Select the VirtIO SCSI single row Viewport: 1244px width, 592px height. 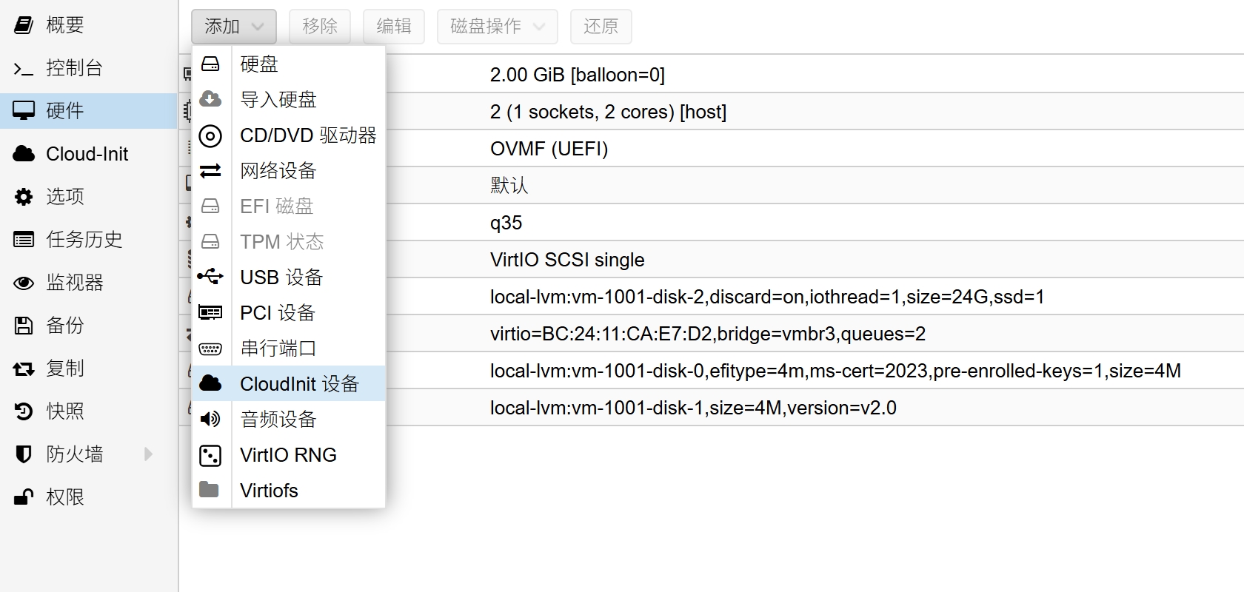(x=567, y=260)
